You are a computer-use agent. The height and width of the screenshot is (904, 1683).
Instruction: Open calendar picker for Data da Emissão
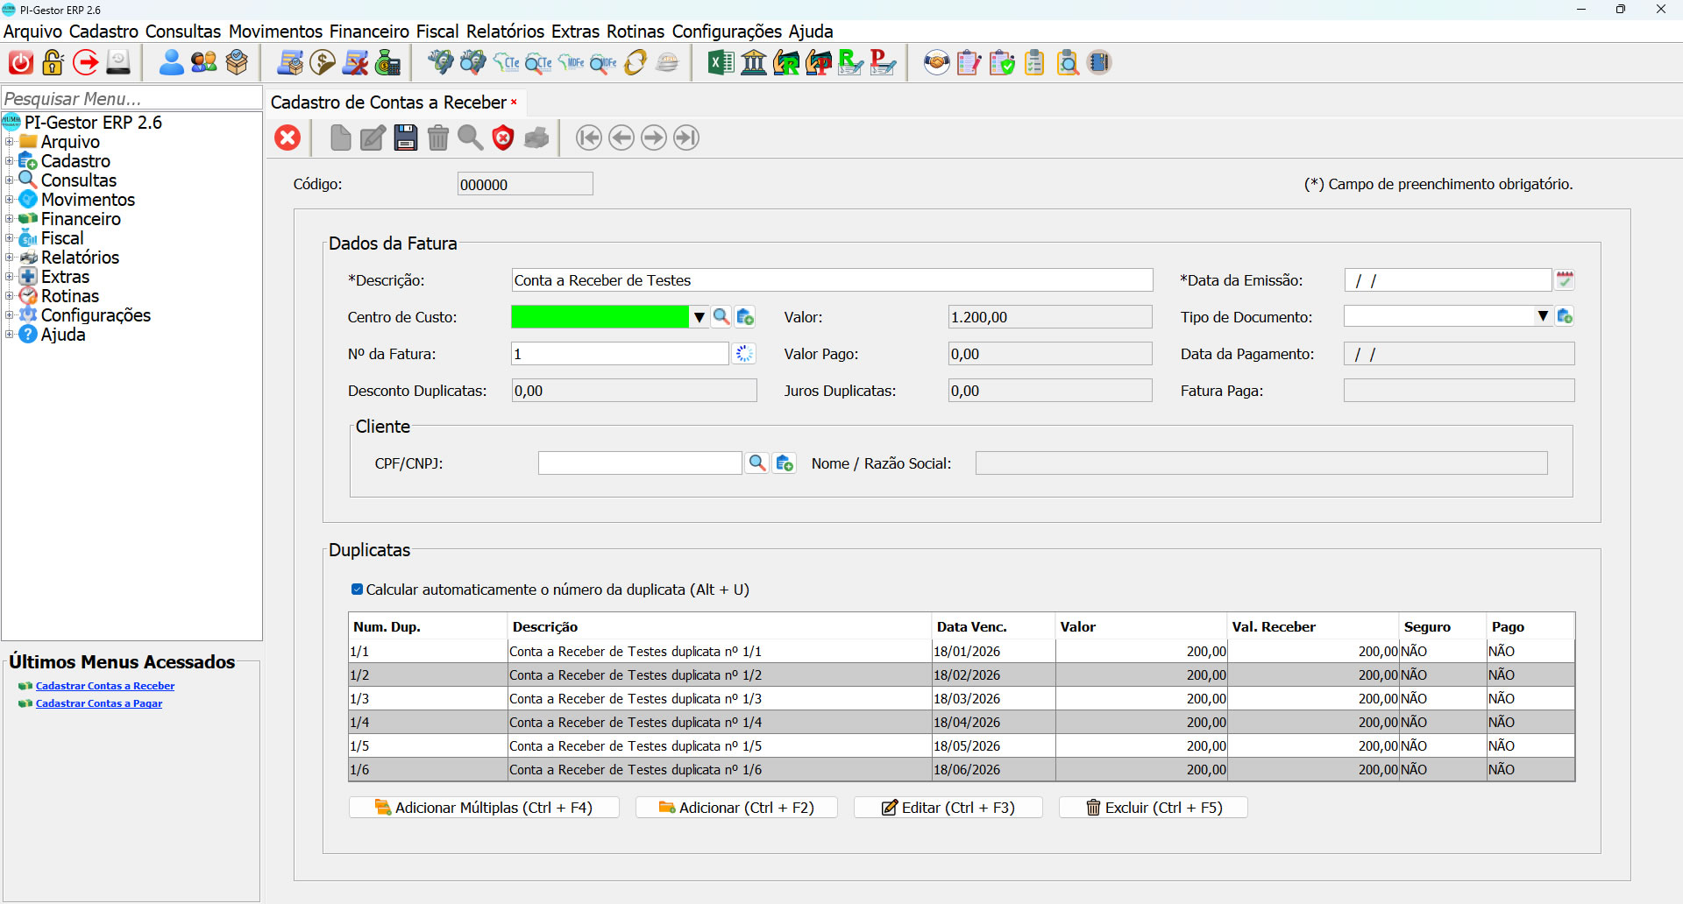(x=1565, y=280)
